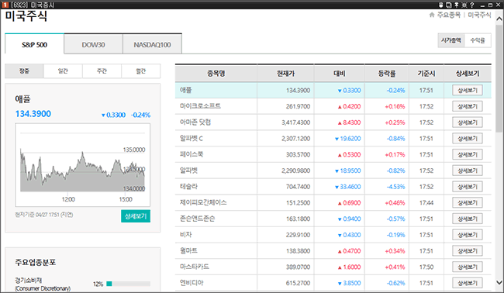504x293 pixels.
Task: Open help with question mark icon
Action: [x=472, y=5]
